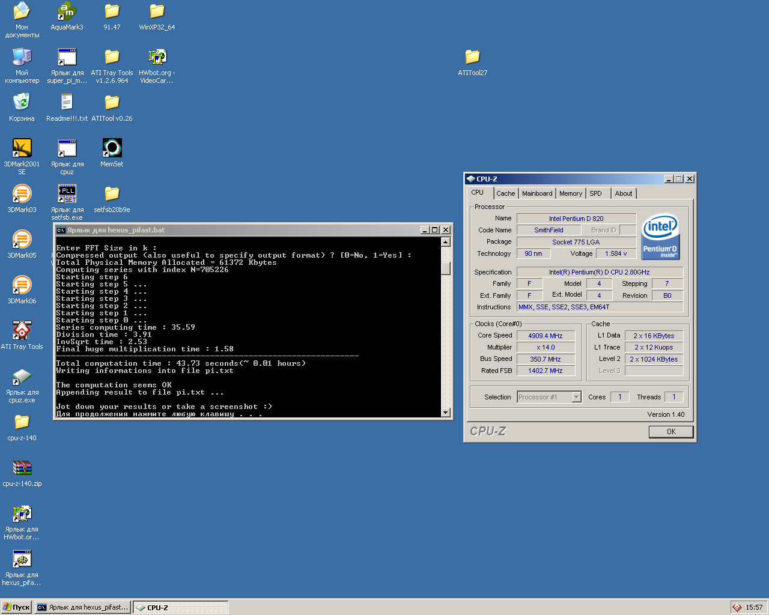Click the Instructions MMX, SSE field
This screenshot has width=769, height=615.
[x=600, y=307]
